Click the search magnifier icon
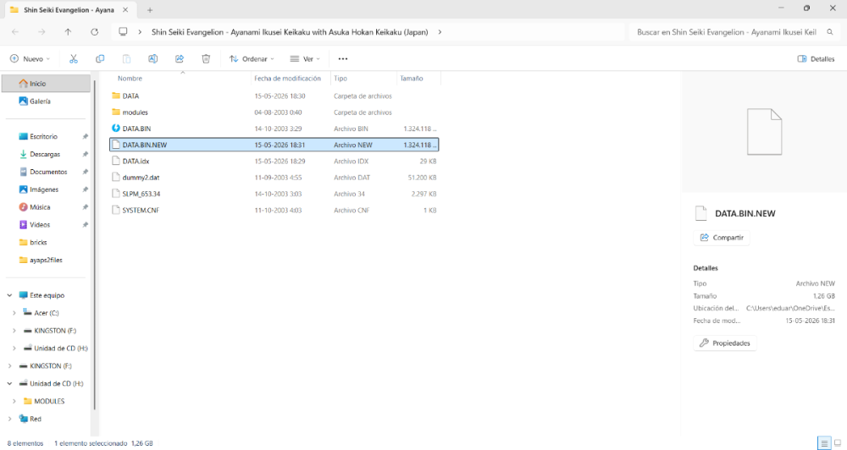The width and height of the screenshot is (847, 450). click(x=830, y=32)
